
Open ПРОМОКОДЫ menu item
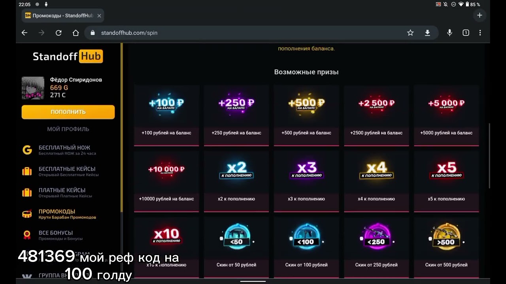[67, 214]
